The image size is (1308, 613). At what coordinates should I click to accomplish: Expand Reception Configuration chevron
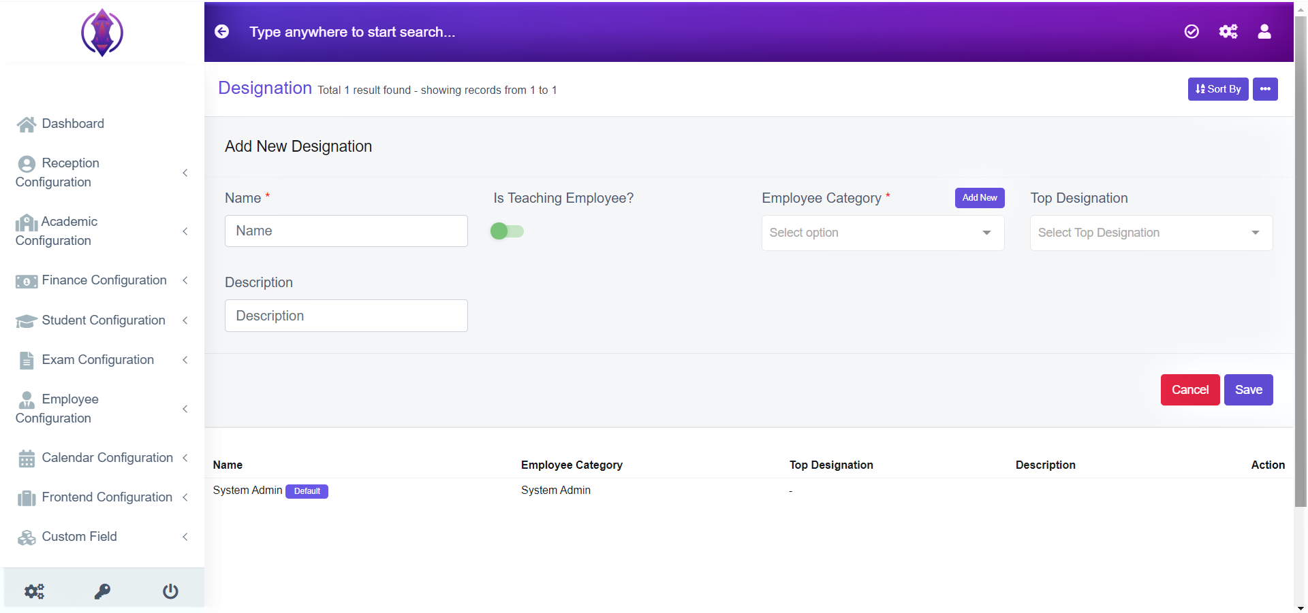[185, 173]
